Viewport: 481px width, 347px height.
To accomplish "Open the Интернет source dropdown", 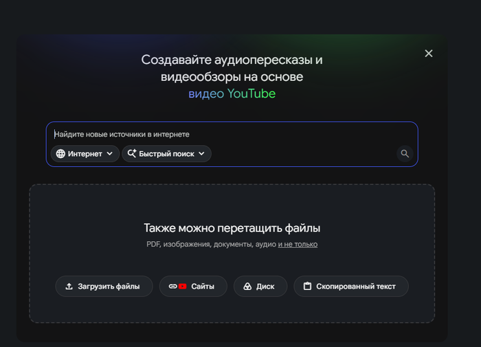I will coord(85,154).
